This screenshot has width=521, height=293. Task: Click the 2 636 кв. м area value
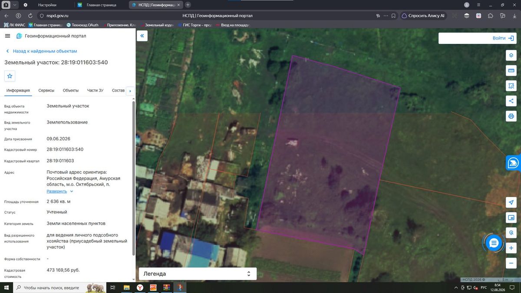59,201
